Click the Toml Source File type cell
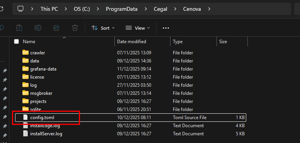Viewport: 300px width, 143px height. tap(189, 118)
